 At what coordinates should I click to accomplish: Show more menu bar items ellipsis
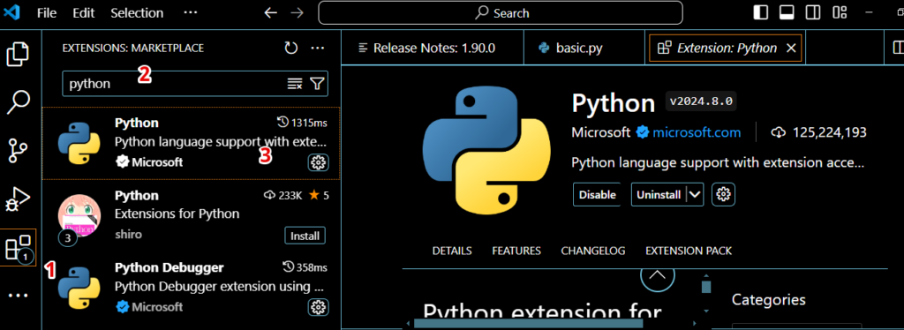(x=191, y=12)
